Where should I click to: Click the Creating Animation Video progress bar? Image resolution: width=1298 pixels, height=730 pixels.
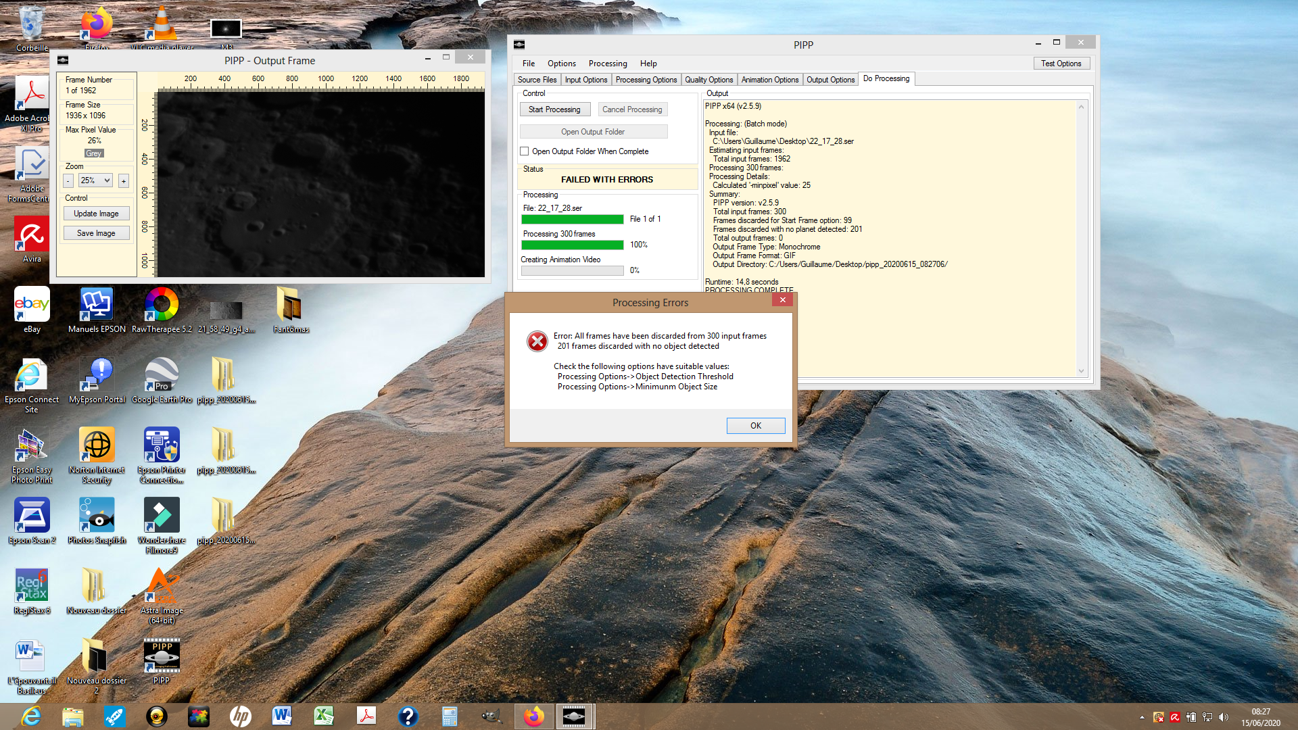572,270
